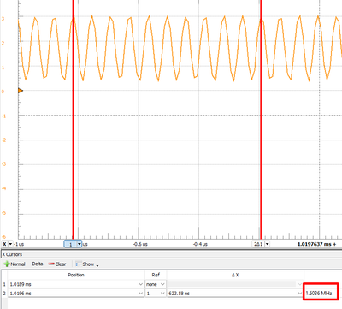Select row number 1 in cursor table

click(x=4, y=284)
